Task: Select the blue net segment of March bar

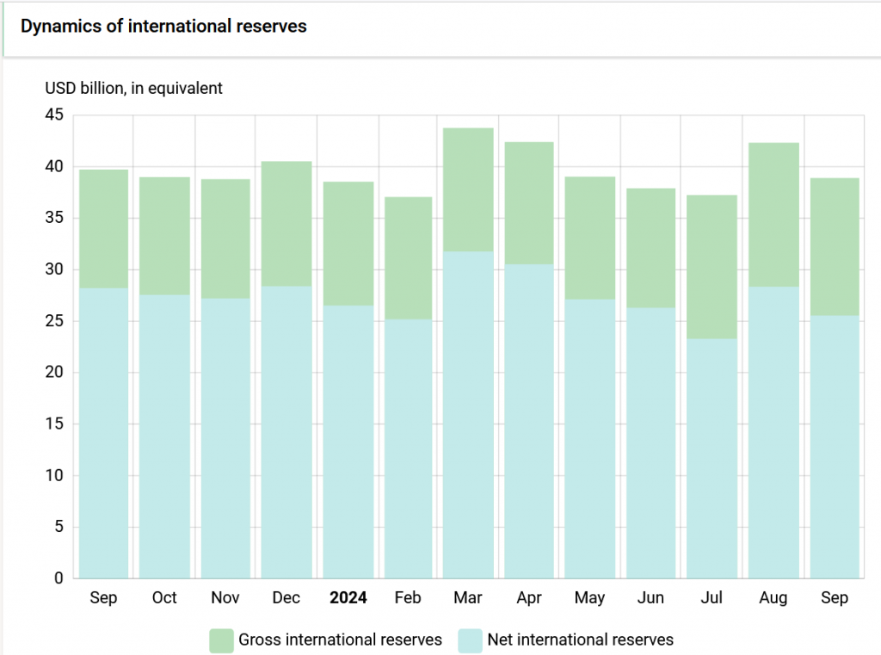Action: 468,413
